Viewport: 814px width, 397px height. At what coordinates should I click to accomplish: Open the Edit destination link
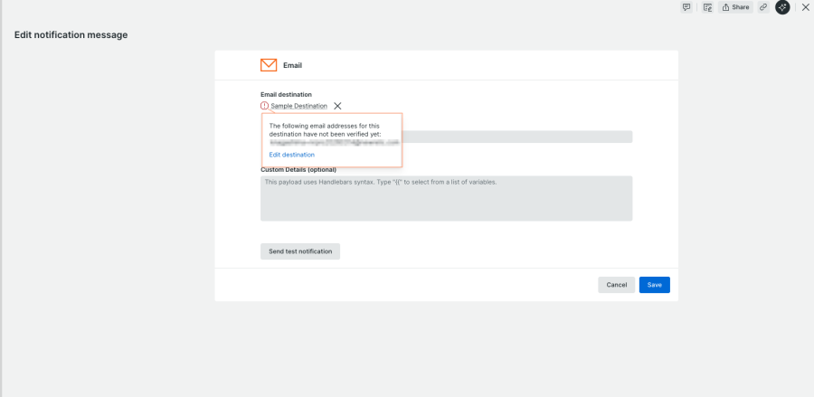point(292,155)
